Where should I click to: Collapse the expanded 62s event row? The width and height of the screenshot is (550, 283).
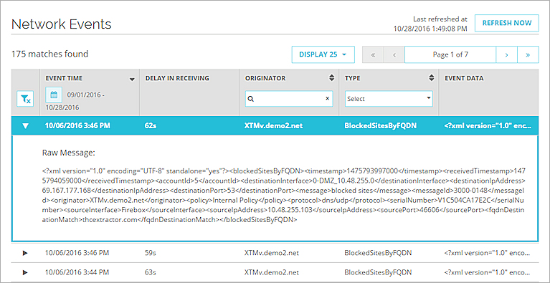[25, 126]
